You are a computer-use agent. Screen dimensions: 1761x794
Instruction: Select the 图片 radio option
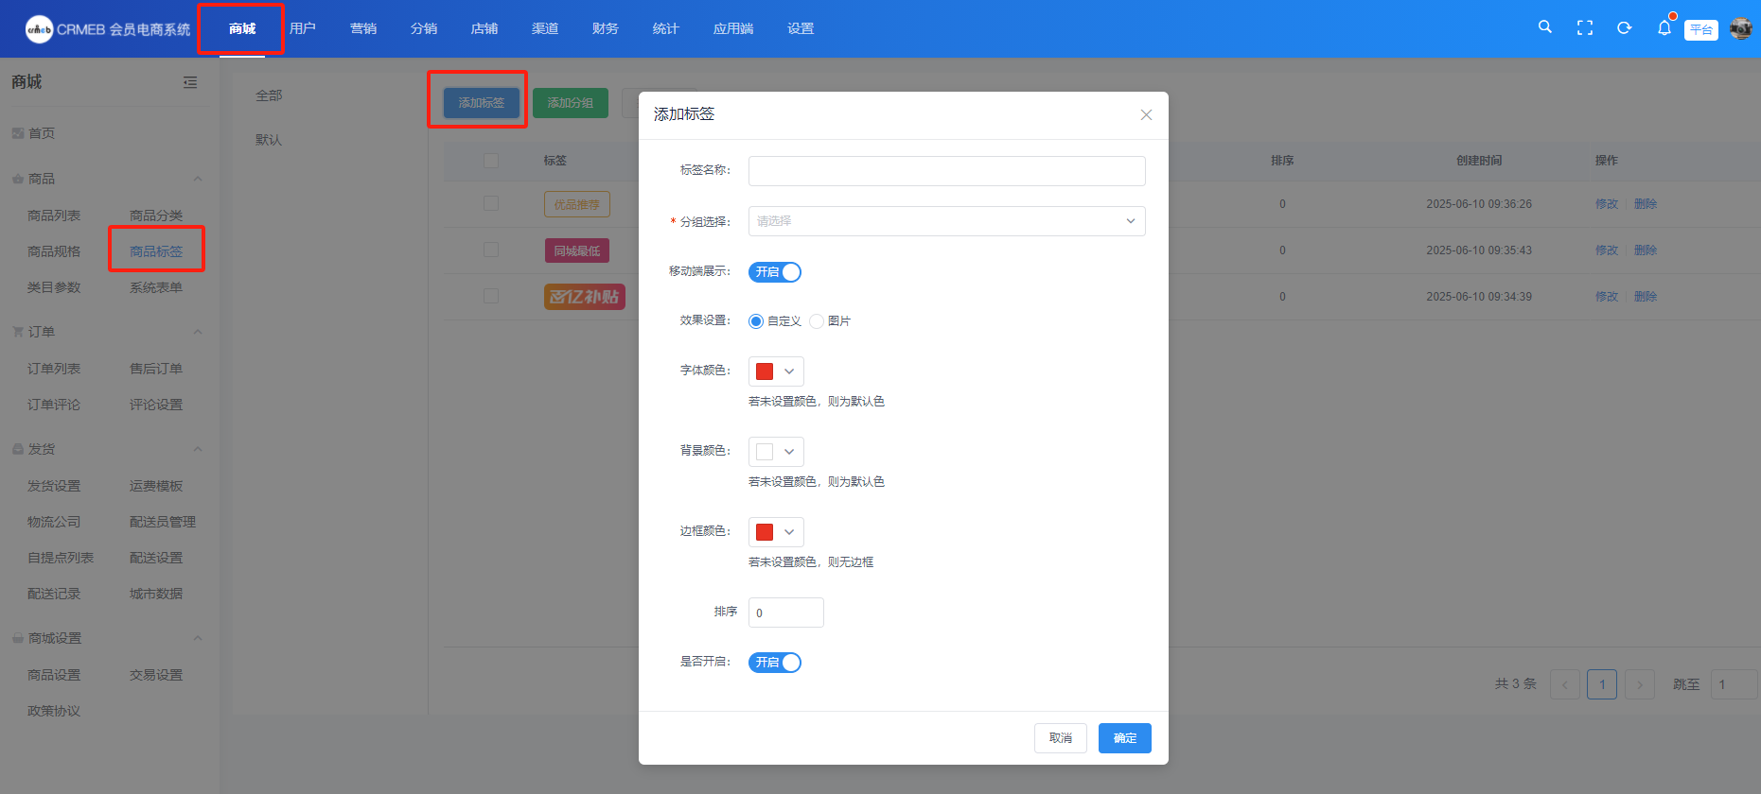tap(817, 321)
